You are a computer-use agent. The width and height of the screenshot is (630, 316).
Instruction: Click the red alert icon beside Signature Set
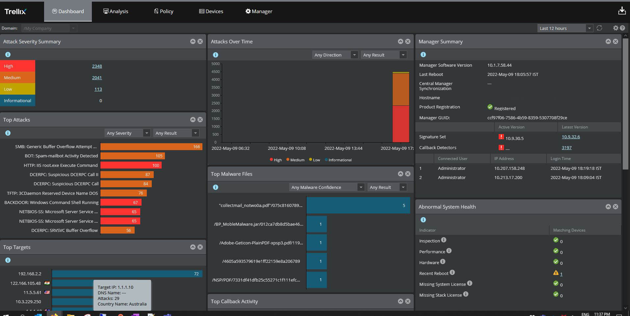[x=501, y=137]
